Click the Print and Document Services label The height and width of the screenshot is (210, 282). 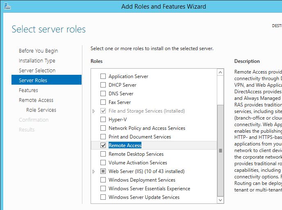tap(140, 136)
